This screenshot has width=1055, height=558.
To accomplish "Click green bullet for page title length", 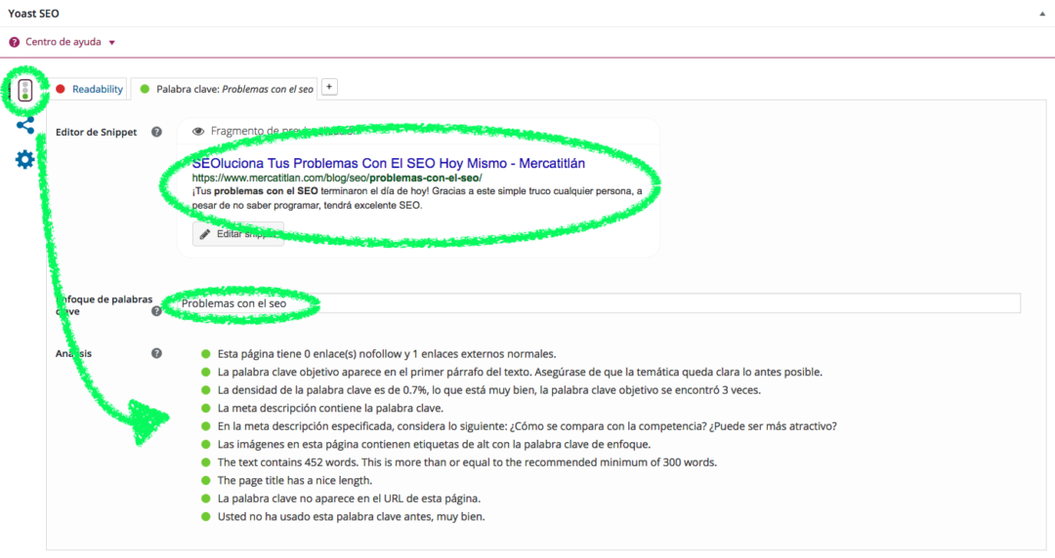I will click(x=206, y=481).
